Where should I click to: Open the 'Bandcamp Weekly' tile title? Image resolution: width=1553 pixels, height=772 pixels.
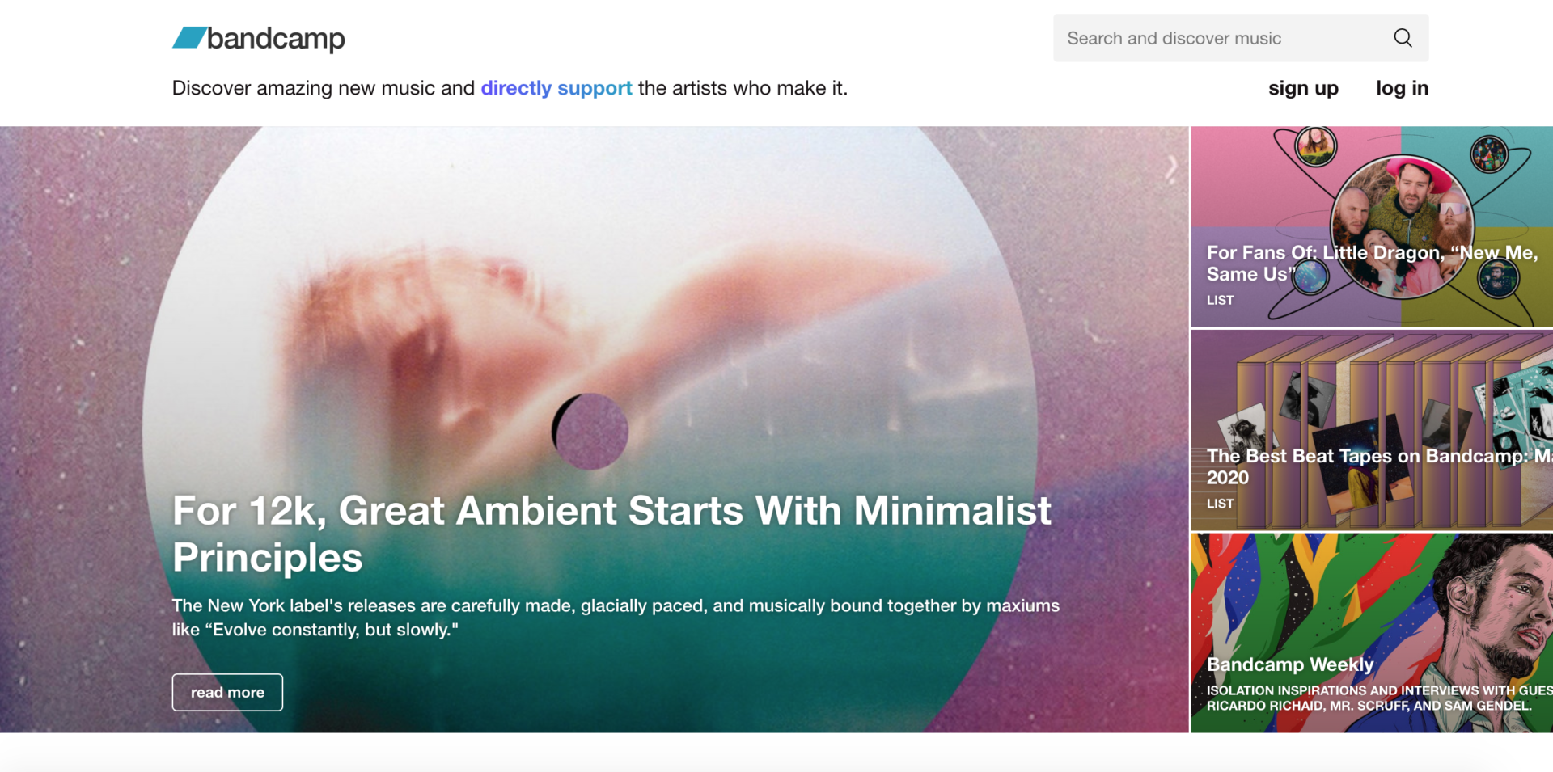(x=1290, y=664)
